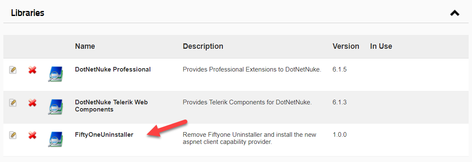Edit the DotNetNuke Telerik Web Components entry
The height and width of the screenshot is (162, 472).
click(13, 103)
